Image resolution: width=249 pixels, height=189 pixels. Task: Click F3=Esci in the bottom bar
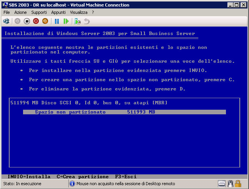click(x=126, y=177)
